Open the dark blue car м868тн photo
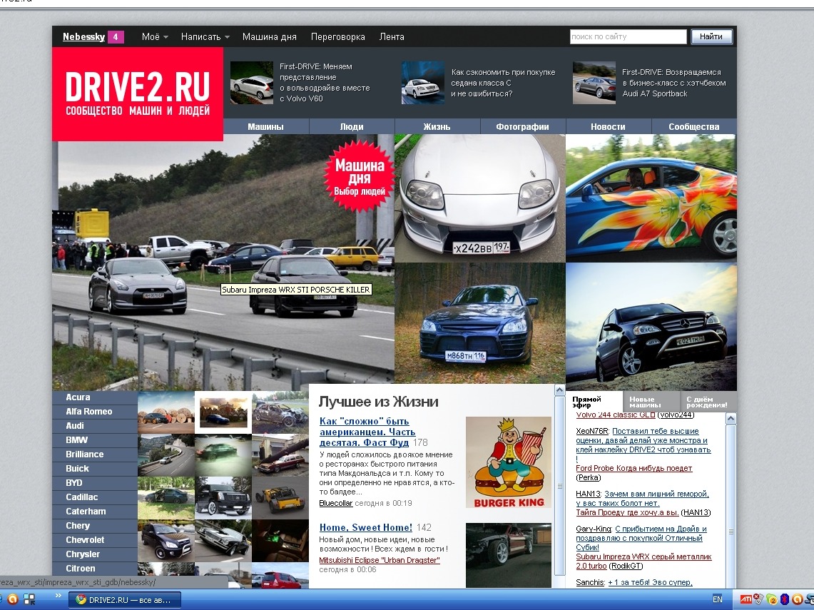 pos(479,323)
